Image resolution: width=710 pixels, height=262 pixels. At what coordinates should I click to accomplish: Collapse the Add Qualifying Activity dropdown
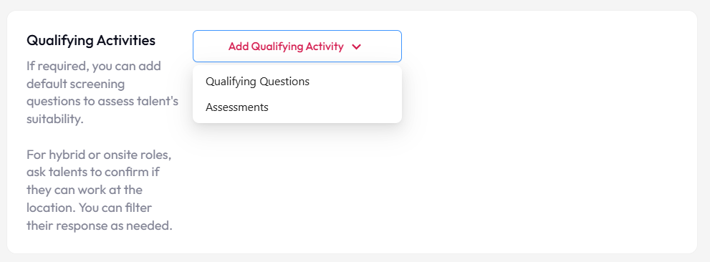coord(297,46)
